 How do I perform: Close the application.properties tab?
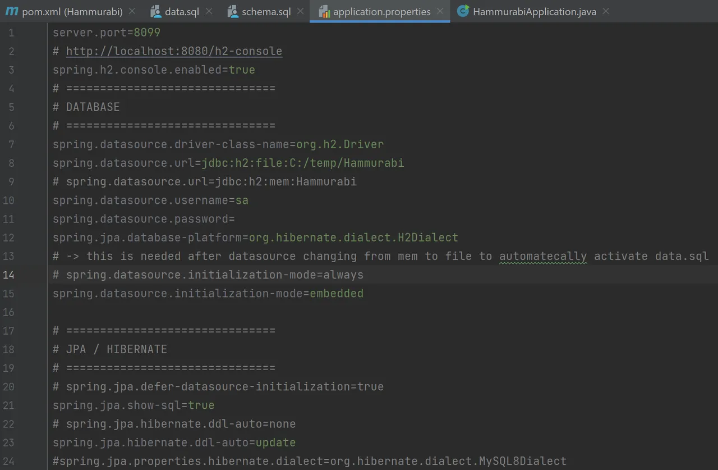click(440, 11)
